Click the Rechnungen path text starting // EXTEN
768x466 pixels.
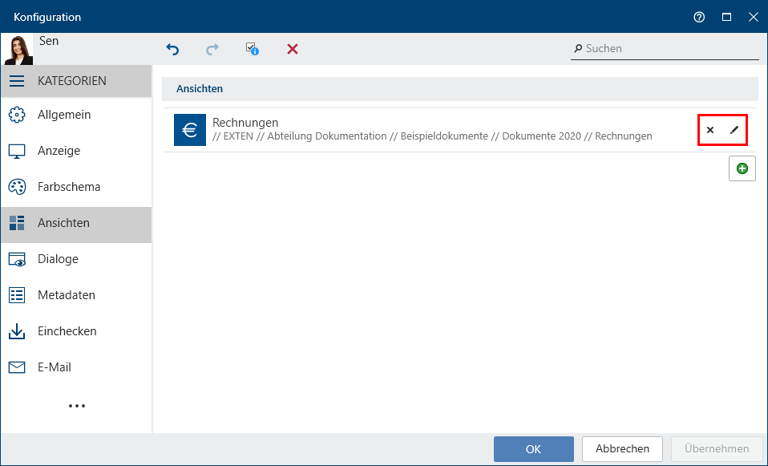pyautogui.click(x=432, y=136)
